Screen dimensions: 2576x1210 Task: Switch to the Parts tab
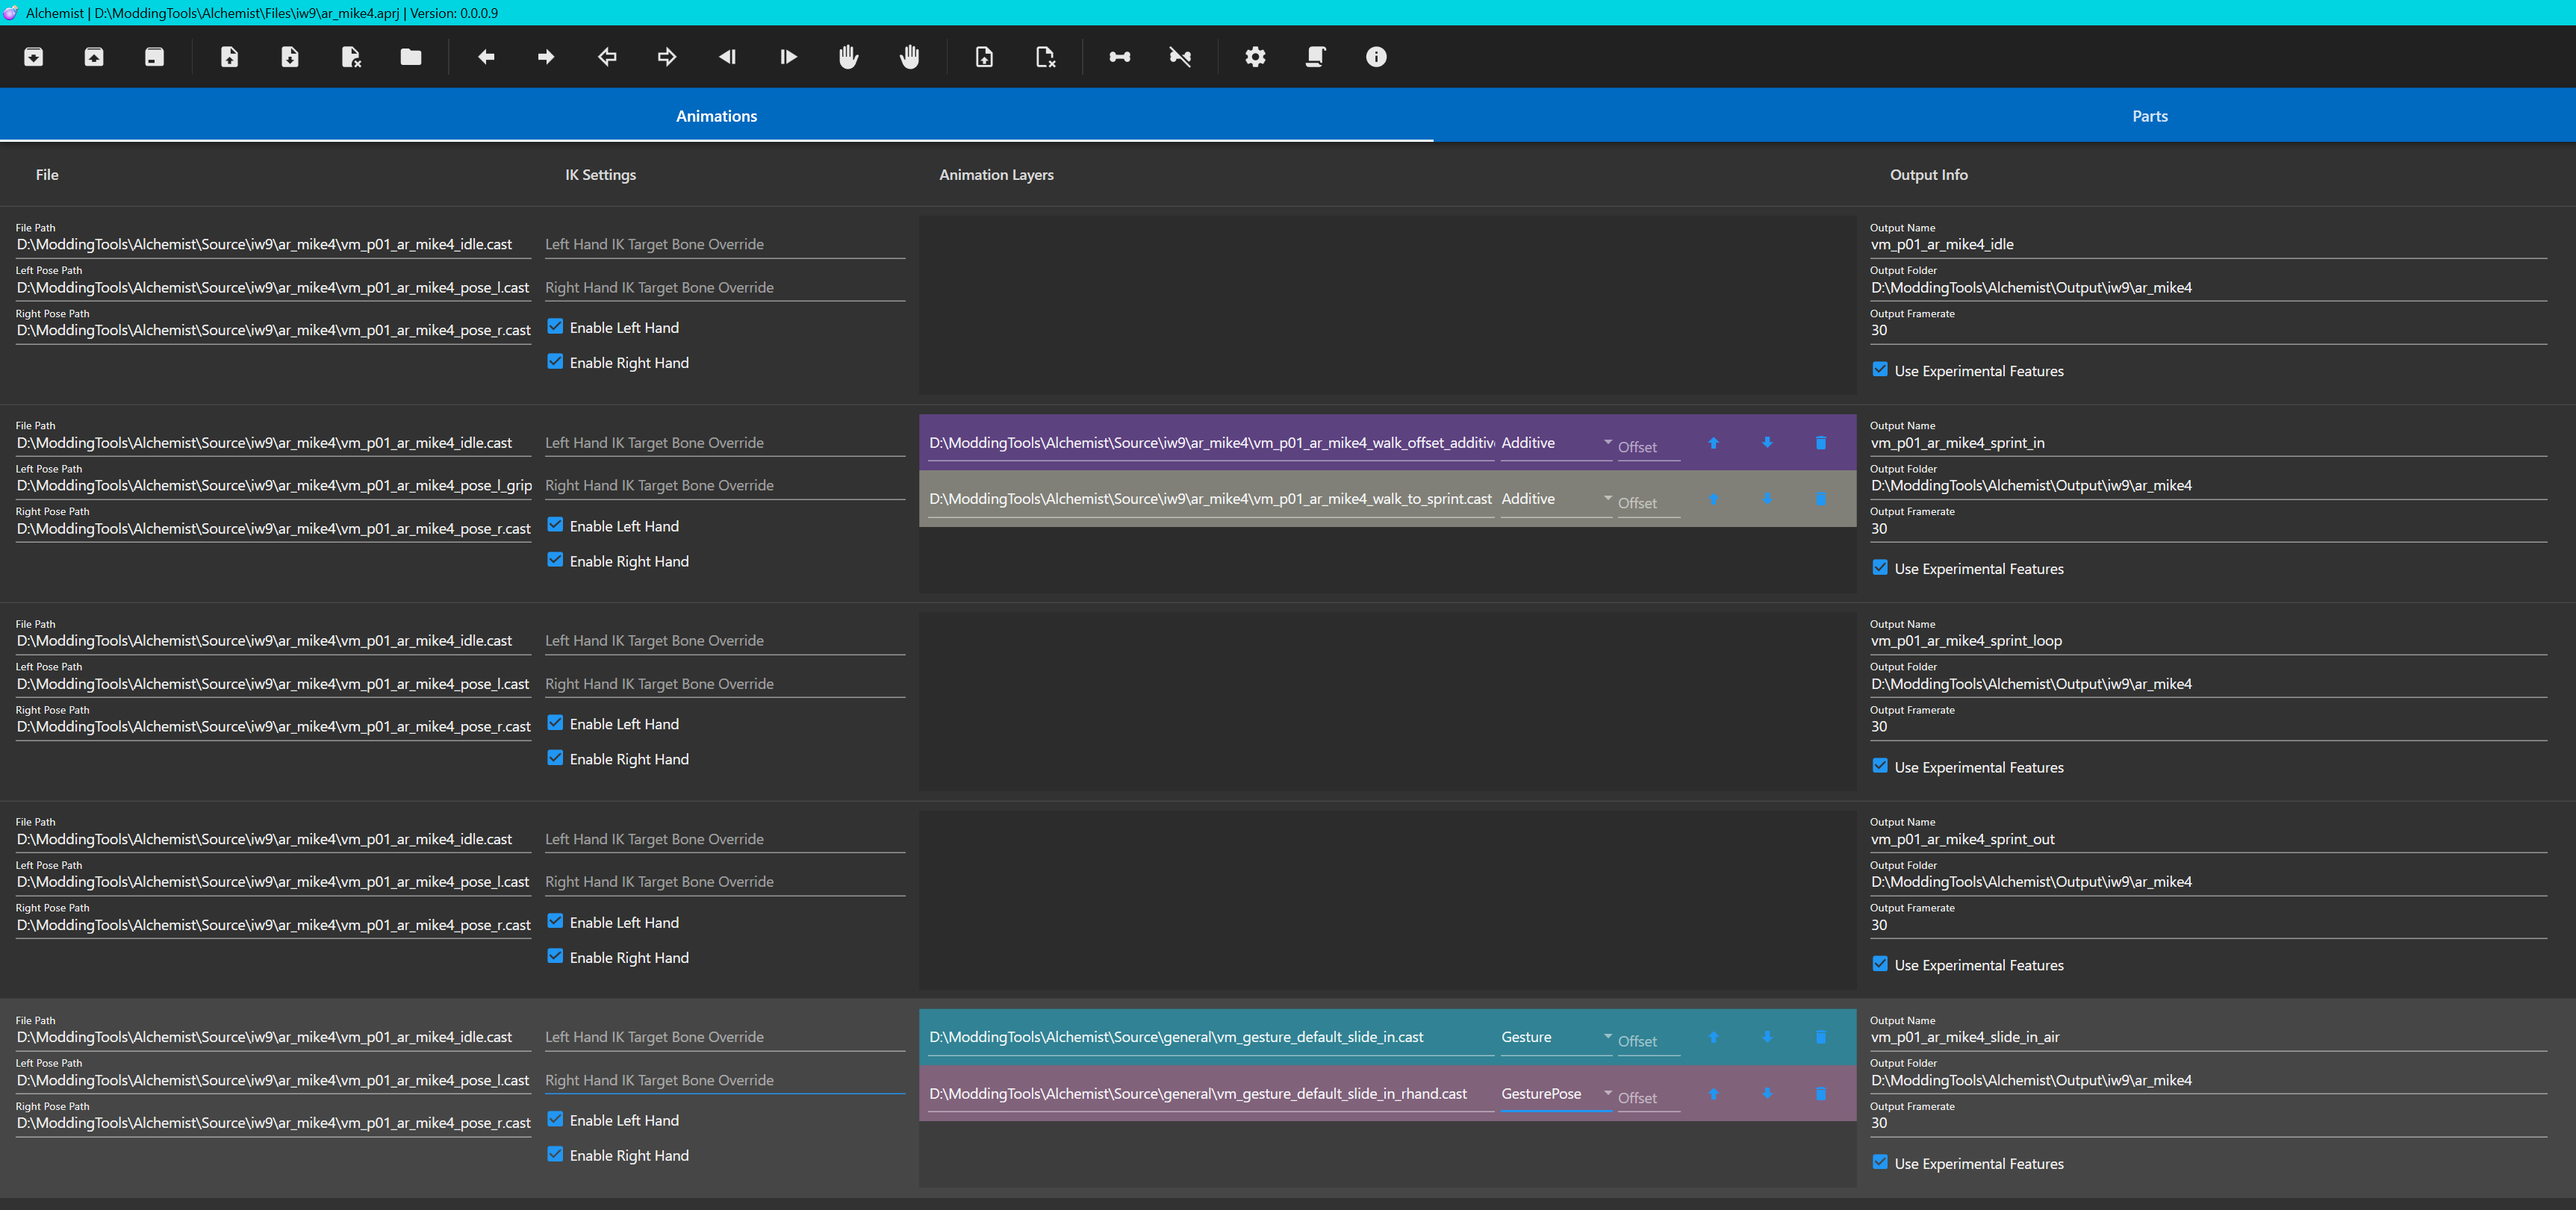[x=2150, y=116]
